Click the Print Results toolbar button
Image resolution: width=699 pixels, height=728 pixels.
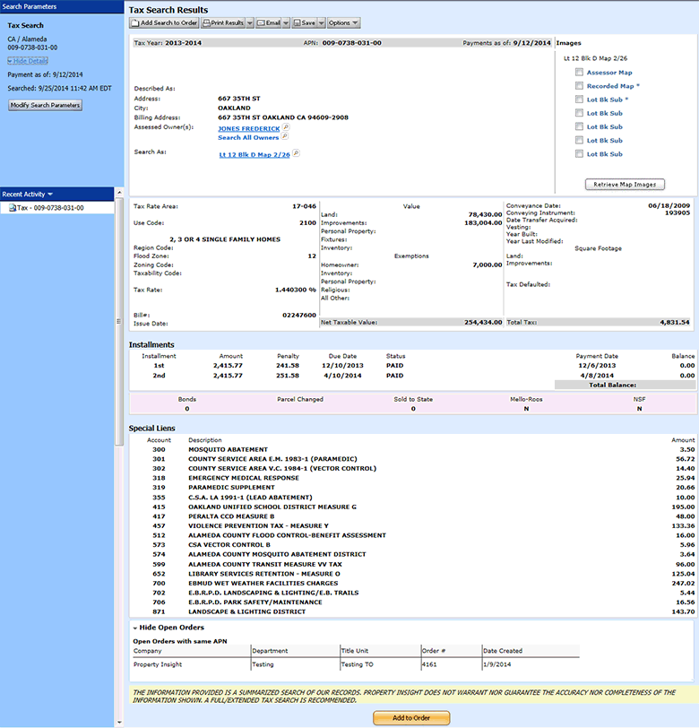222,22
